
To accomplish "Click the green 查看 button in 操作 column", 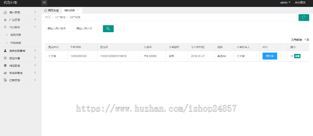I will (x=297, y=56).
